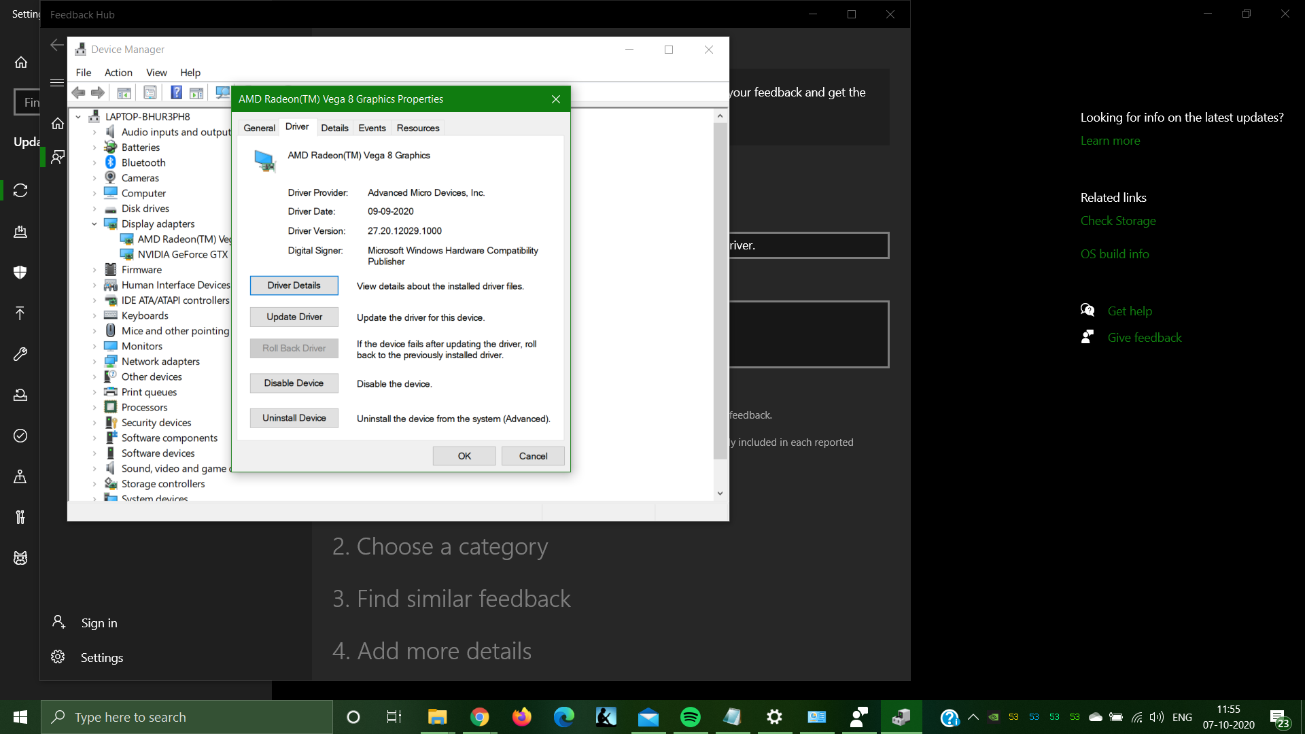Click the Activation checkmark circle icon in sidebar
This screenshot has height=734, width=1305.
tap(20, 436)
